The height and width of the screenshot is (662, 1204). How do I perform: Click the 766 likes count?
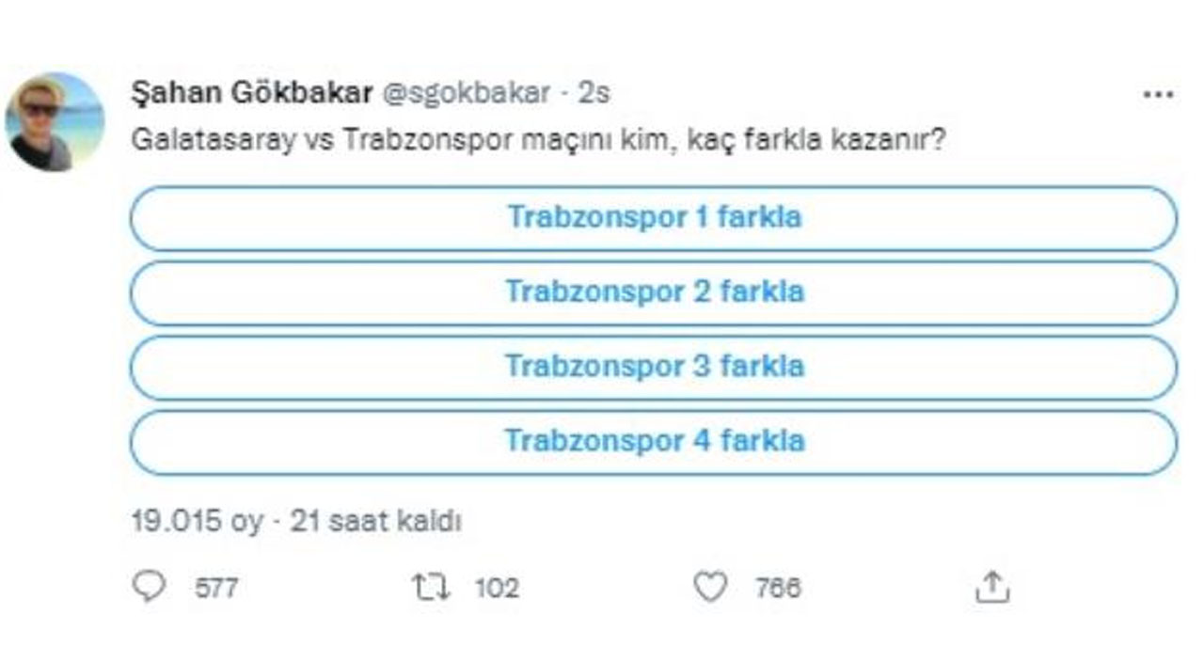click(778, 589)
